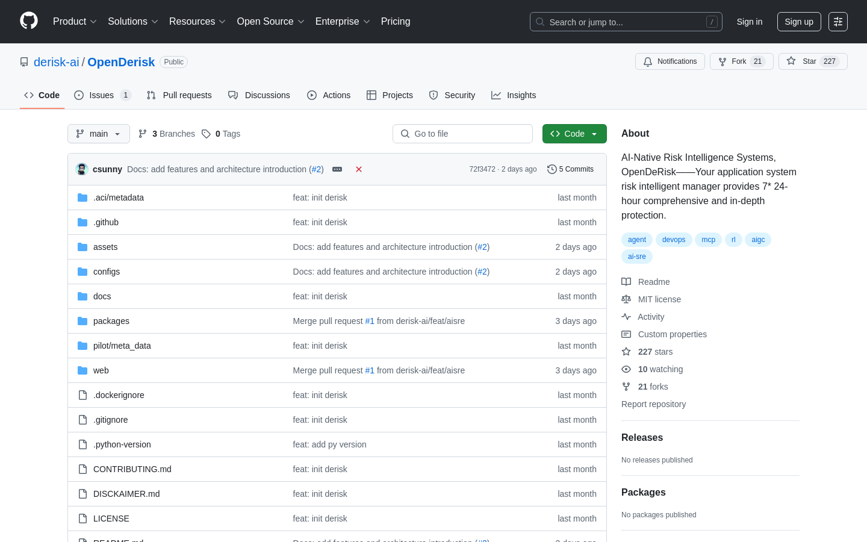Star the OpenDerisk repository
867x542 pixels.
tap(813, 61)
